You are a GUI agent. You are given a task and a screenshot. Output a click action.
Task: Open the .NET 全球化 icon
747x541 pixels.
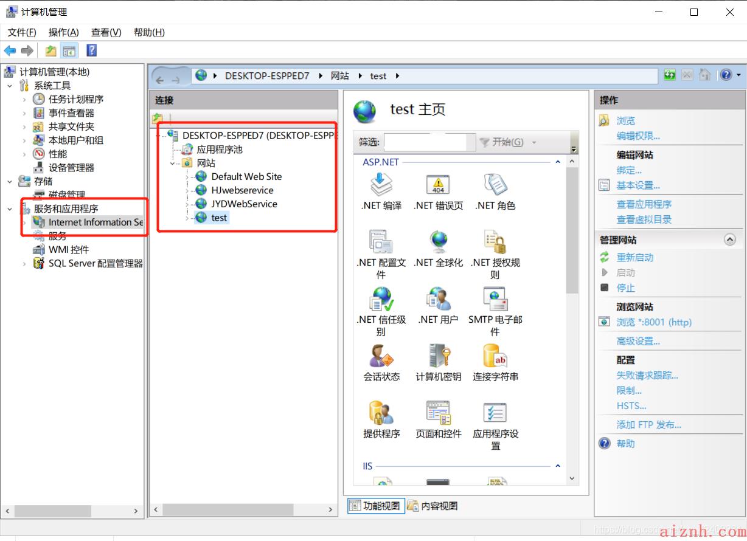pyautogui.click(x=438, y=241)
